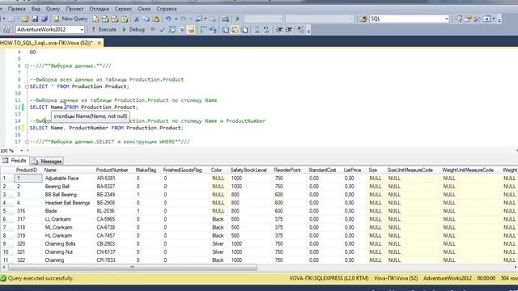
Task: Cancel executing query stop icon
Action: 152,29
